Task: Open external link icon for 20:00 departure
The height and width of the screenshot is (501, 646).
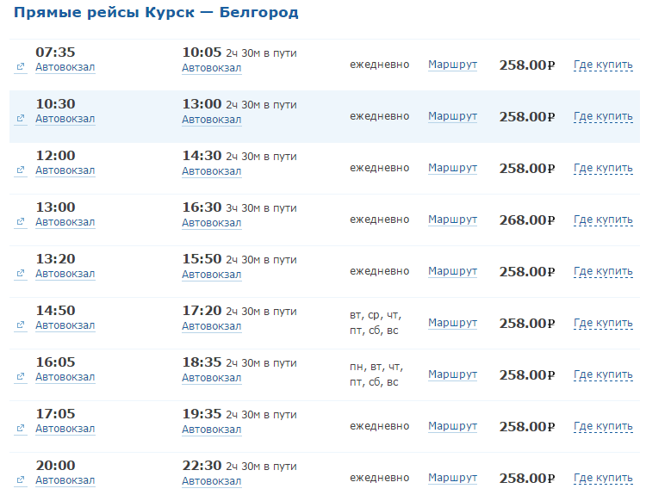Action: tap(20, 480)
